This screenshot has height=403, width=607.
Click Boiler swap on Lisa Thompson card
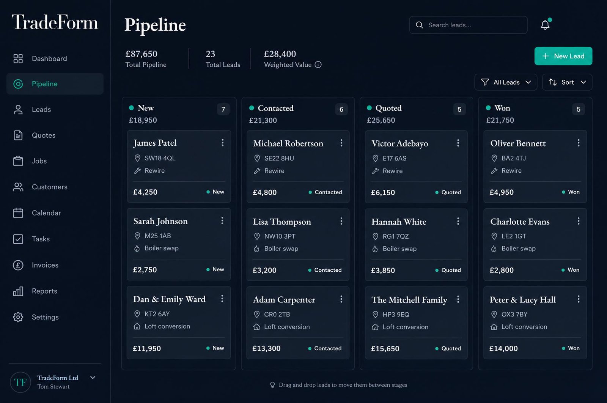281,249
